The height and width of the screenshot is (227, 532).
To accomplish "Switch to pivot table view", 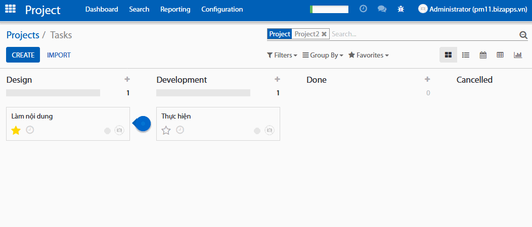I will click(x=500, y=55).
